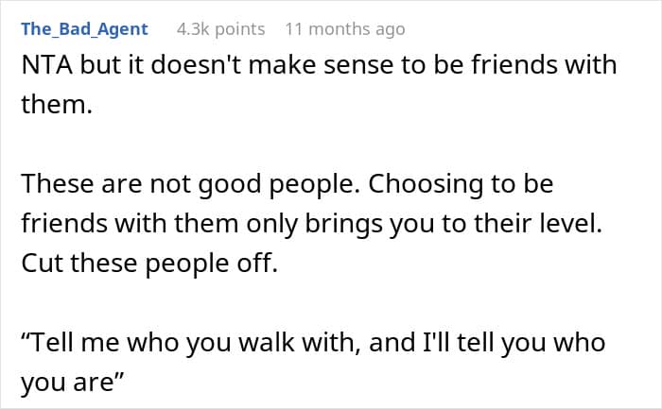The width and height of the screenshot is (662, 409).
Task: Click the 11 months ago timestamp
Action: tap(345, 29)
